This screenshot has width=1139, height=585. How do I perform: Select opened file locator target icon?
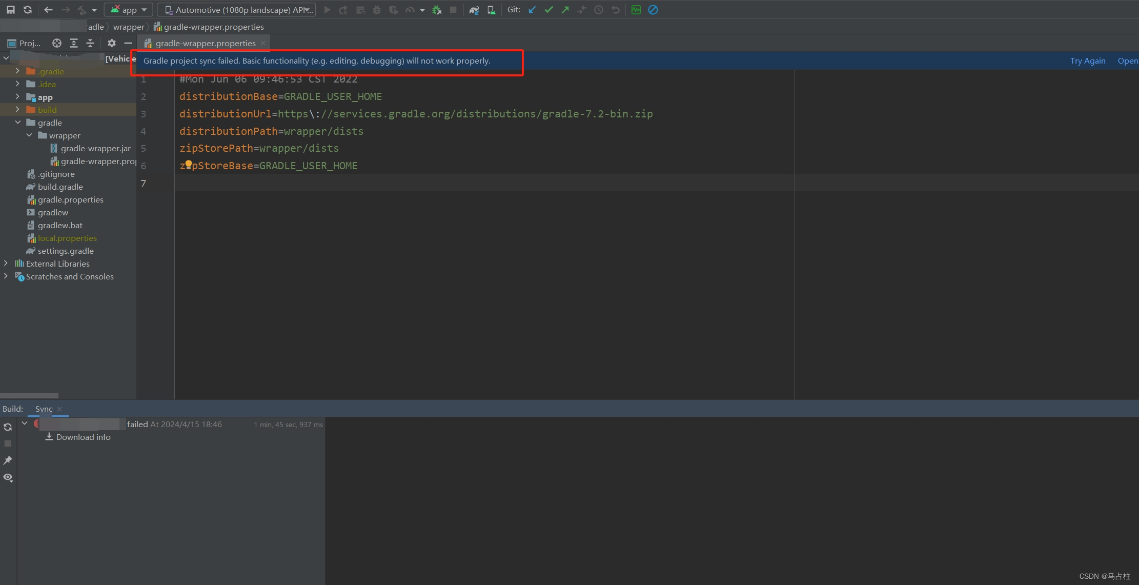click(57, 43)
